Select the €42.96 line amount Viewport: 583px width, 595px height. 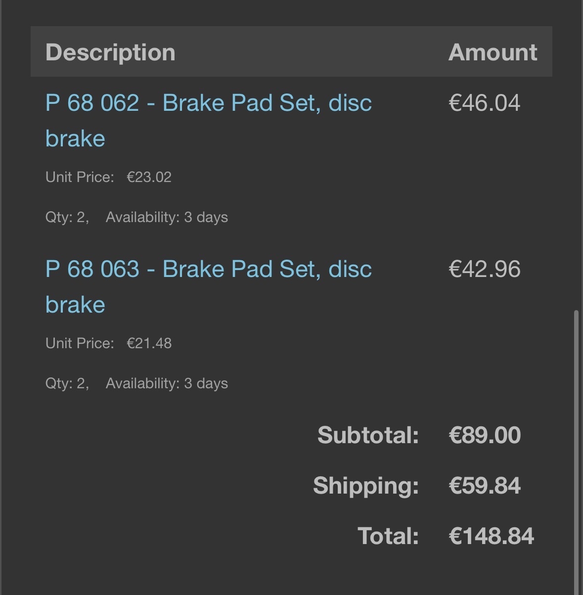484,270
